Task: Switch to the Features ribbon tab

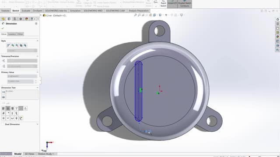Action: [5, 10]
